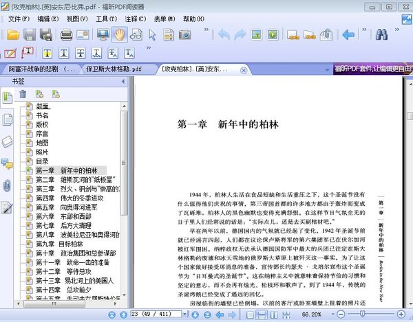Open the Attachments panel paperclip sidebar icon
413x322 pixels.
7,185
